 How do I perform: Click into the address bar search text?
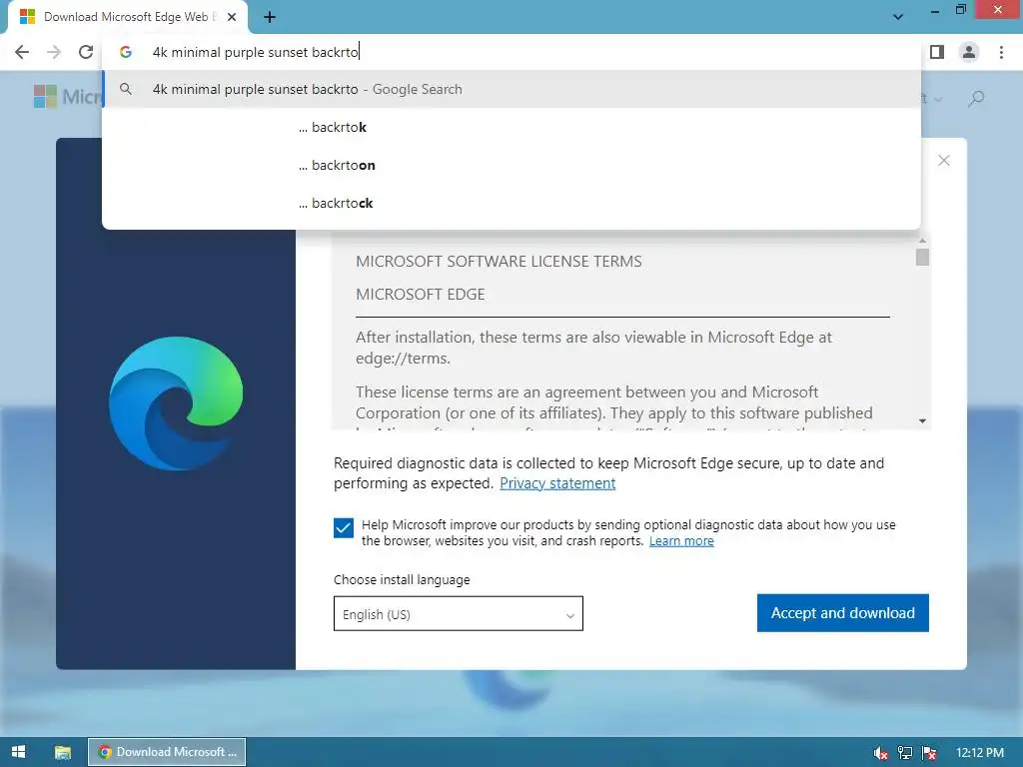tap(255, 52)
